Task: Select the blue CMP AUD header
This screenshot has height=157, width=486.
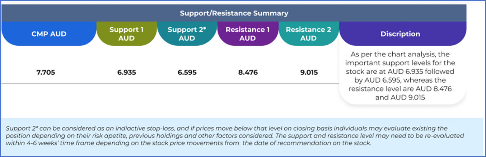Action: pos(49,34)
